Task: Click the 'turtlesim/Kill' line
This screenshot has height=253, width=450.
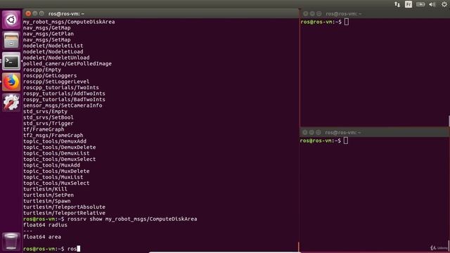Action: [x=45, y=189]
